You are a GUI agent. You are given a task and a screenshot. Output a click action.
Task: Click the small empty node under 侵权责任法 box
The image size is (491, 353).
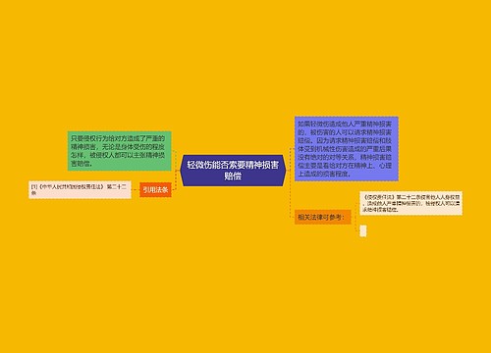click(x=363, y=230)
